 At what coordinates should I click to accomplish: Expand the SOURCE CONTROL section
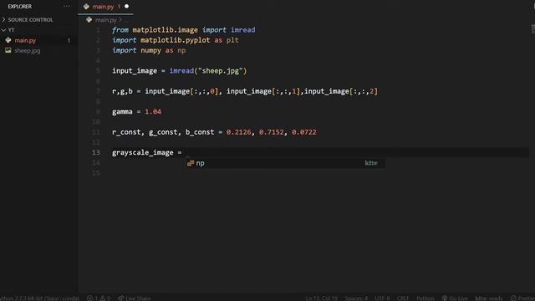tap(30, 20)
